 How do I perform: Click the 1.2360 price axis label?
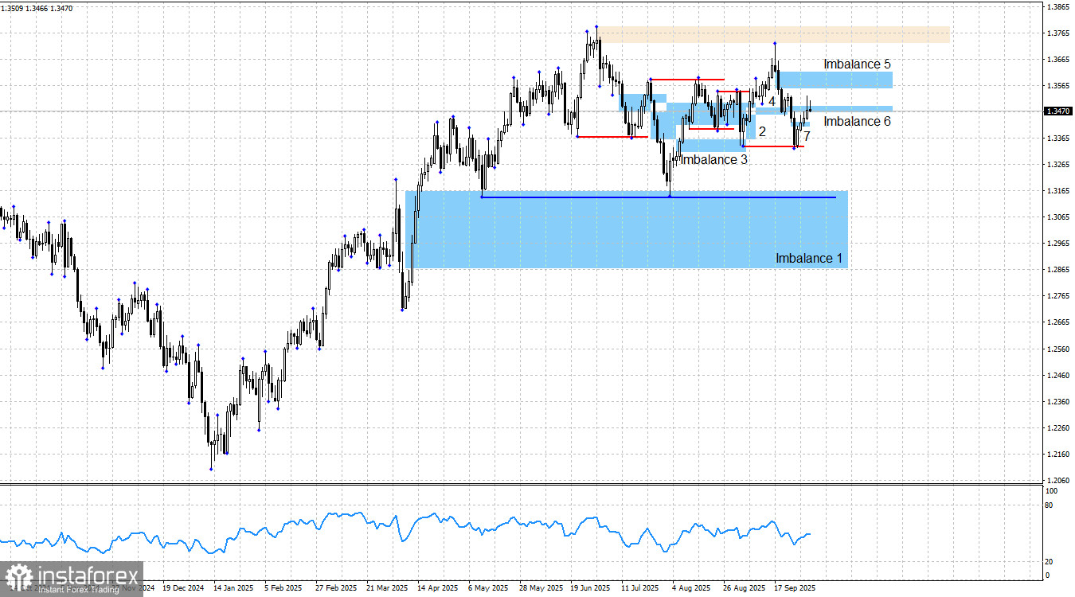[x=1058, y=401]
